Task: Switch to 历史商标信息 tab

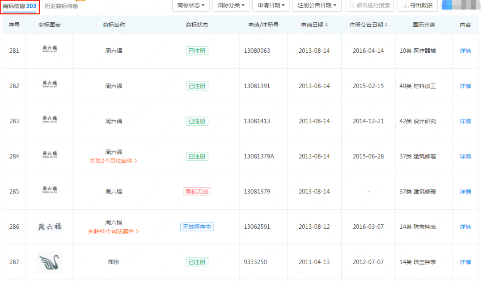Action: tap(61, 6)
